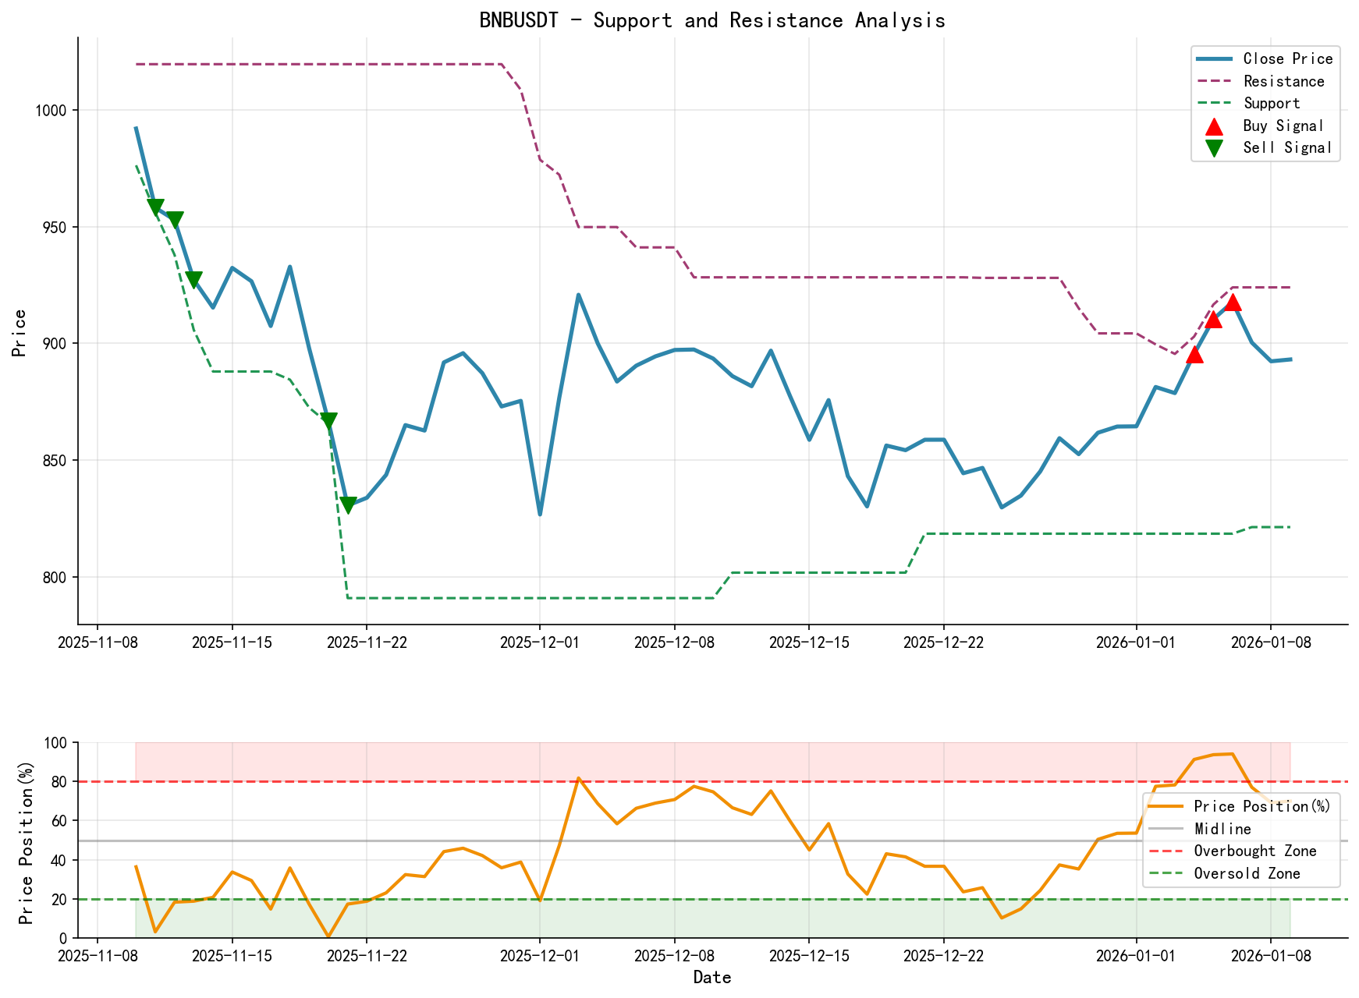Click the Date axis label
Screen dimensions: 1359x998
pos(712,977)
